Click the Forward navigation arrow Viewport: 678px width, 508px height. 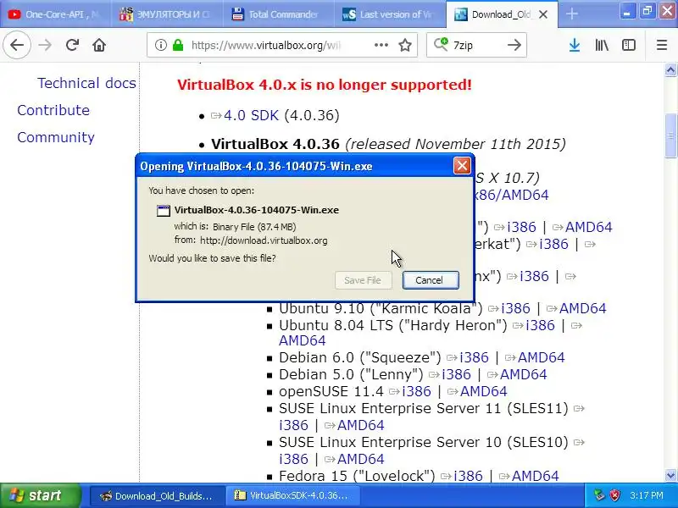tap(45, 45)
